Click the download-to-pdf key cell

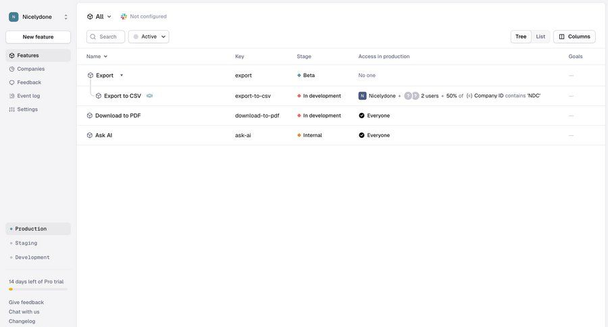(x=257, y=116)
